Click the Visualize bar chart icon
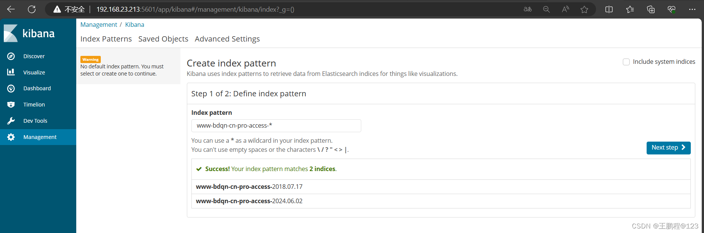The width and height of the screenshot is (704, 233). click(x=11, y=72)
